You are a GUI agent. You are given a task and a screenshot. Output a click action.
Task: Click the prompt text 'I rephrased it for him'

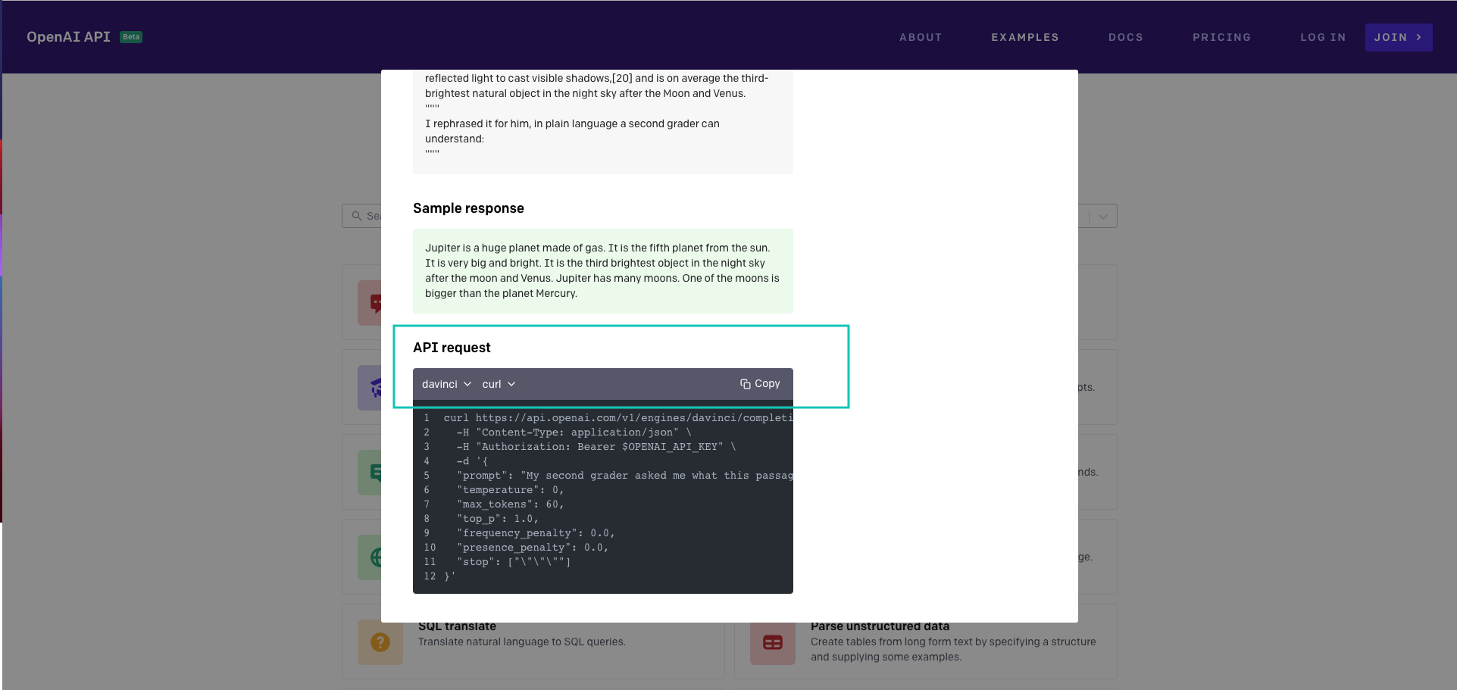[x=477, y=123]
